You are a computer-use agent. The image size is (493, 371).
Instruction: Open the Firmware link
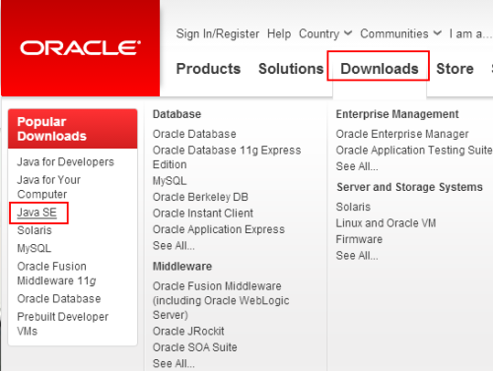359,239
